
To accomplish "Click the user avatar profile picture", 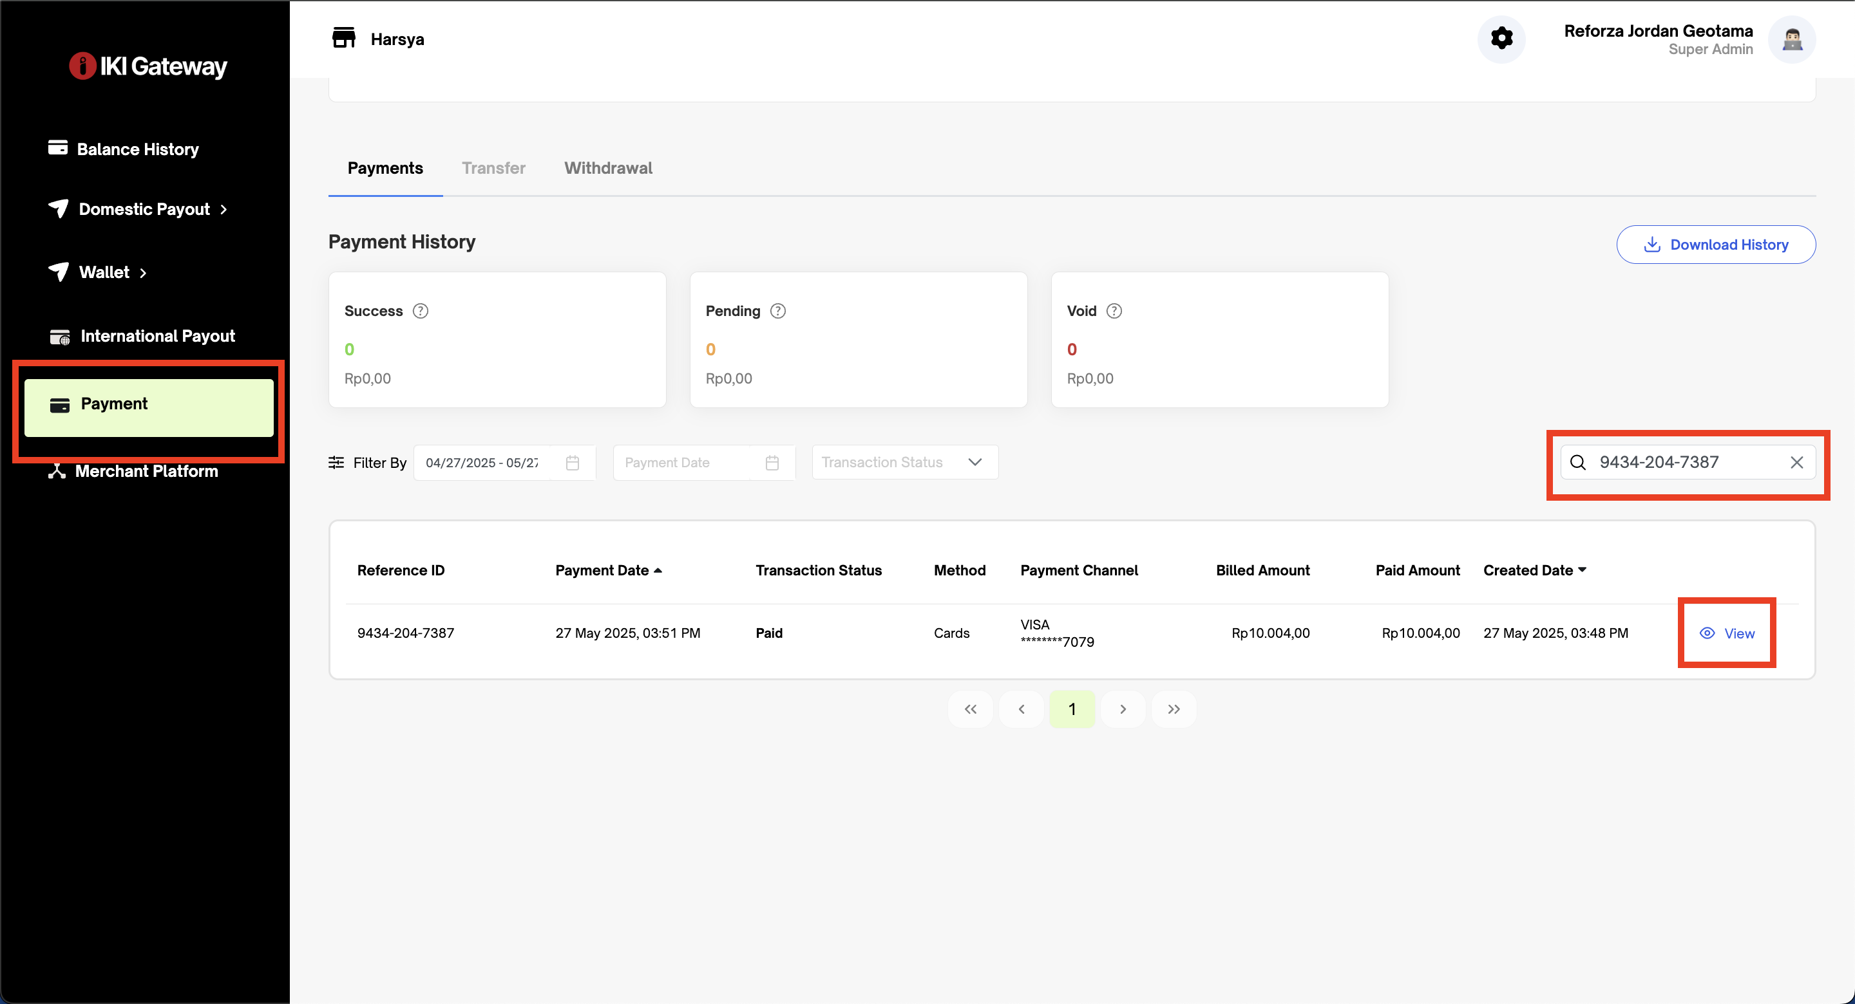I will pyautogui.click(x=1792, y=40).
